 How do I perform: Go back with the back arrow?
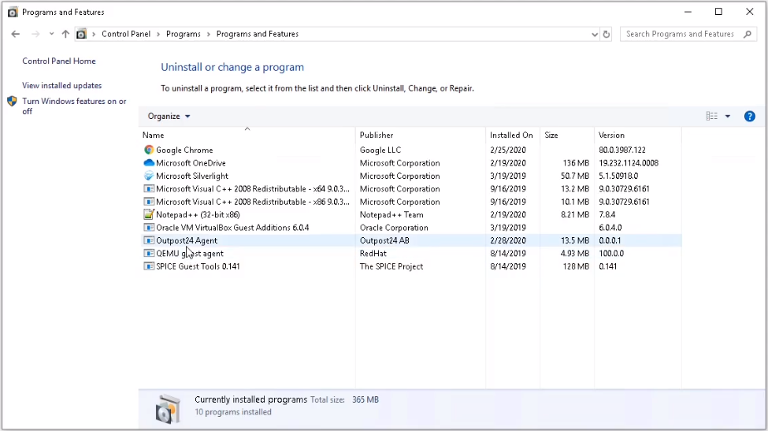(16, 35)
